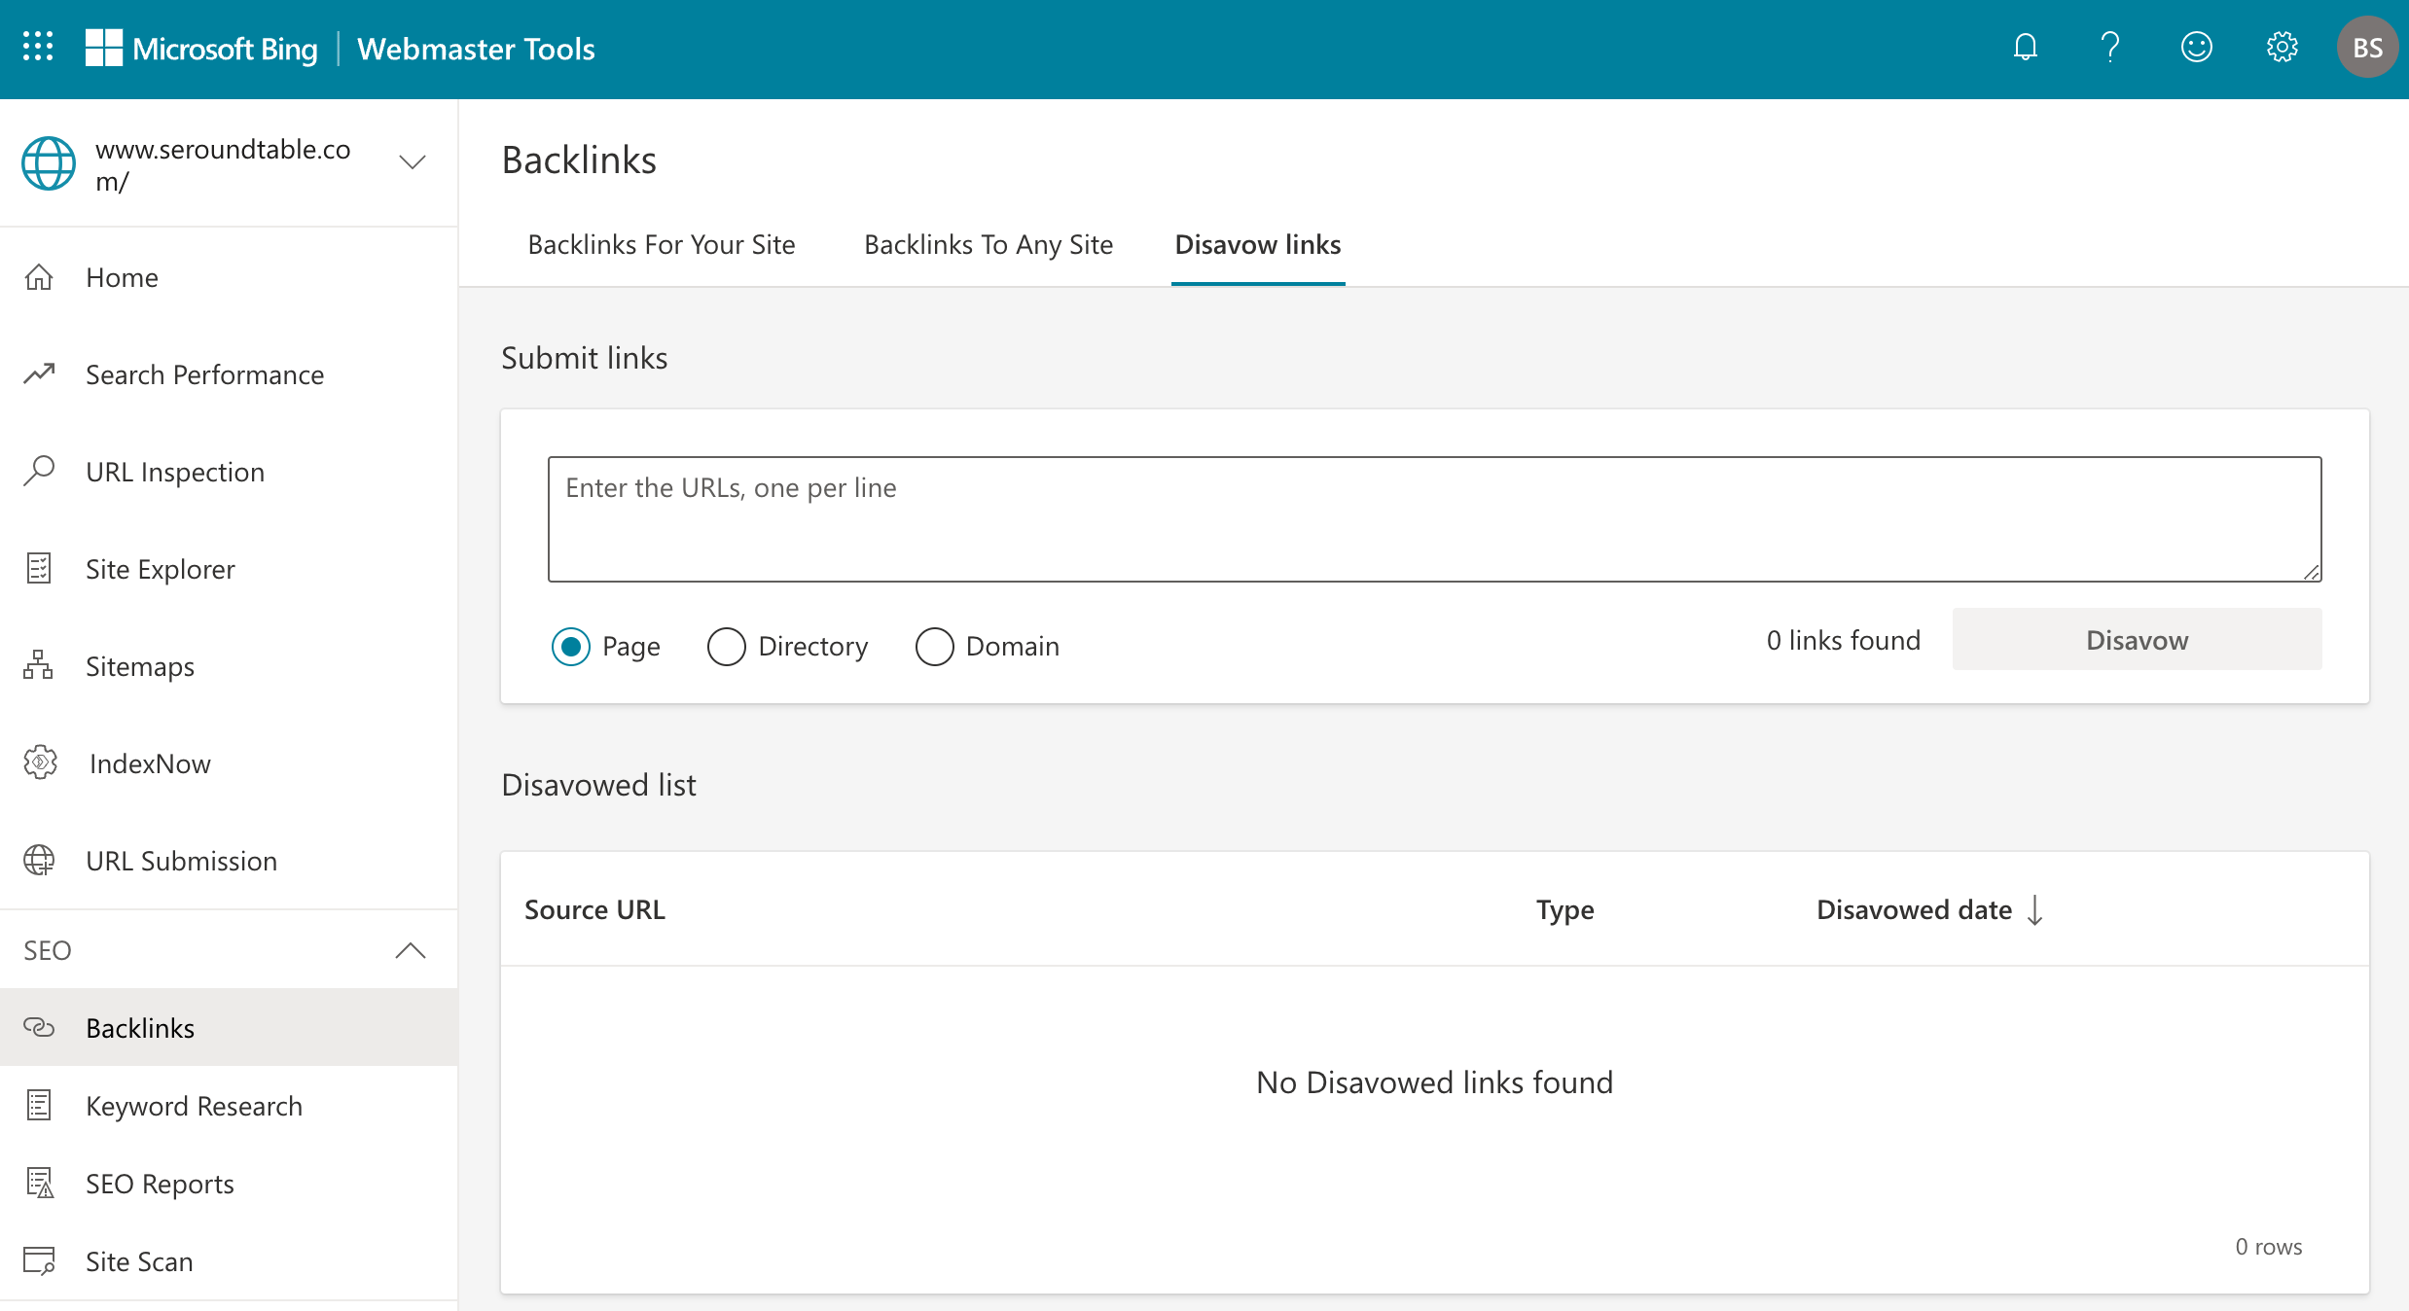Click the BS account avatar

[x=2367, y=48]
